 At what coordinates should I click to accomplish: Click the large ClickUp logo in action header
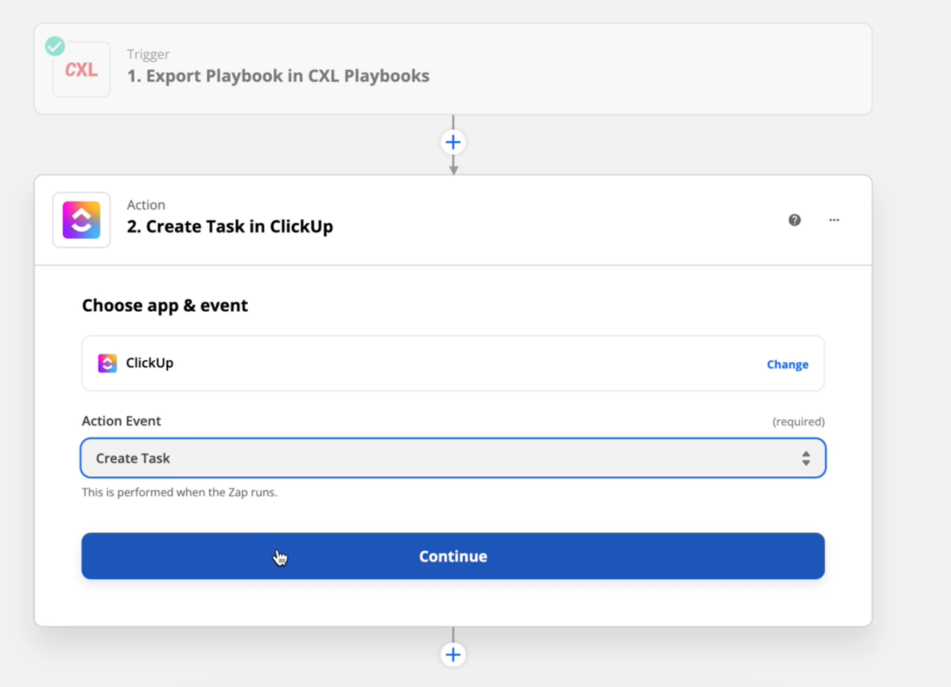pos(81,220)
